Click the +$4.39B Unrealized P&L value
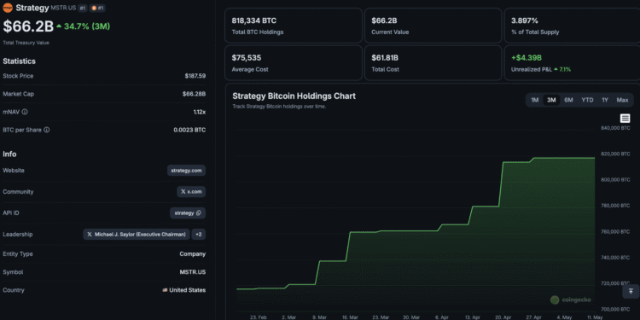 tap(527, 58)
